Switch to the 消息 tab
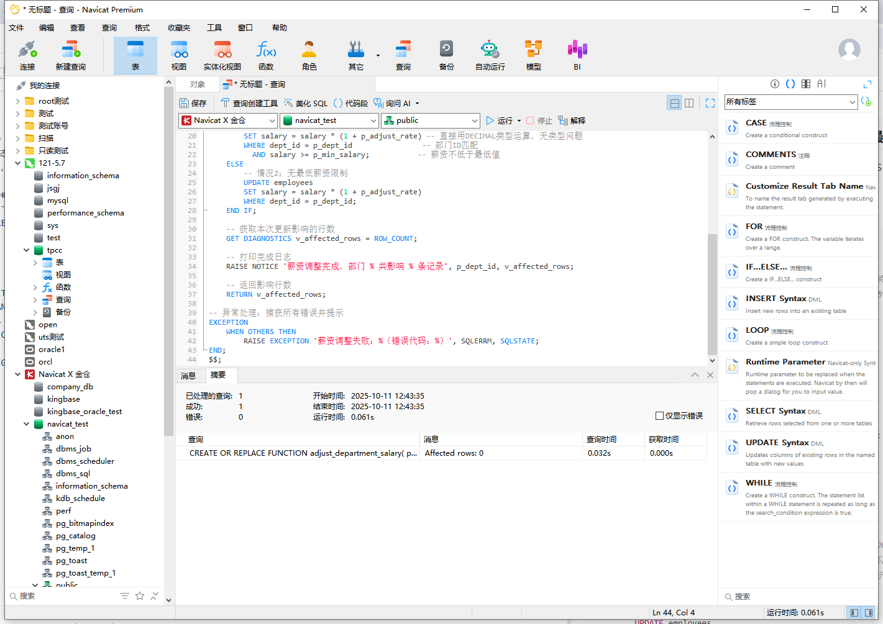 188,375
